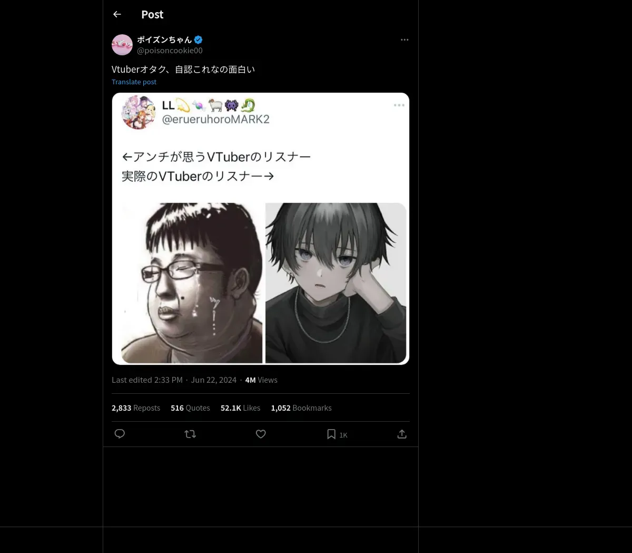
Task: Open the post's more options menu
Action: (404, 40)
